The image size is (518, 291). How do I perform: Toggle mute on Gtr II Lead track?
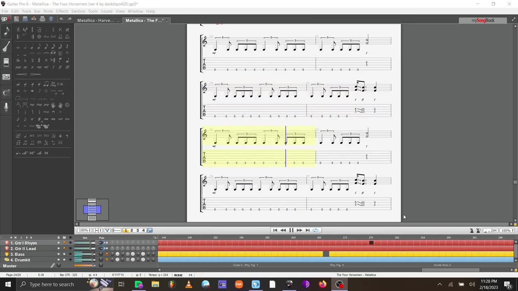tap(64, 249)
